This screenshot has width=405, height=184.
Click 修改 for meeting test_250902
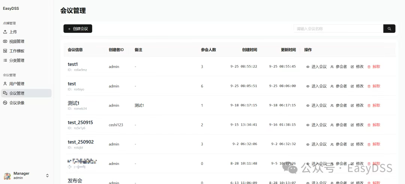(357, 144)
